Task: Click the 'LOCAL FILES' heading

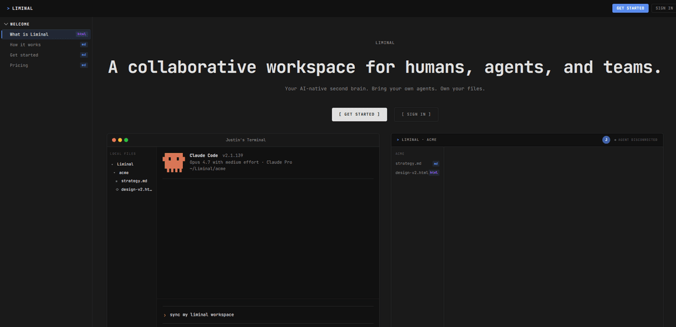Action: [123, 153]
